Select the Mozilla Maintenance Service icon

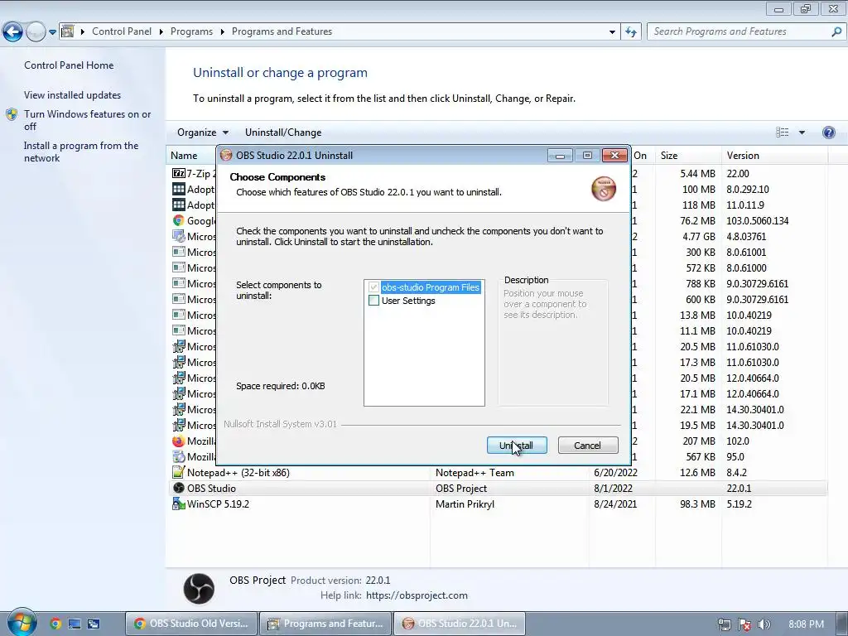coord(179,456)
